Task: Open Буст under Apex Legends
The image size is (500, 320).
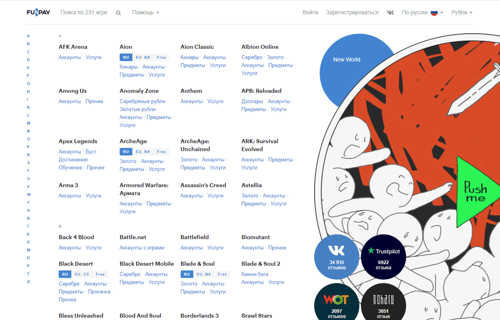Action: pos(91,152)
